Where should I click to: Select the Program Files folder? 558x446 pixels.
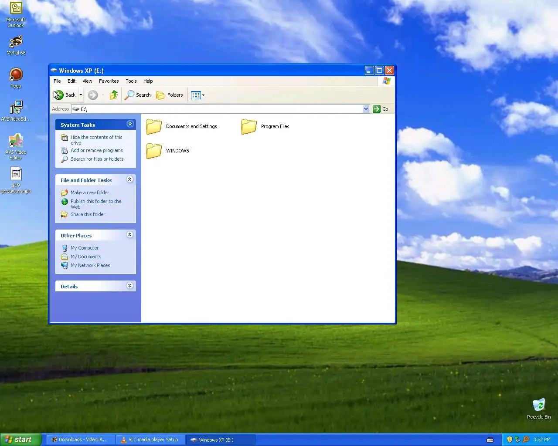pyautogui.click(x=265, y=126)
